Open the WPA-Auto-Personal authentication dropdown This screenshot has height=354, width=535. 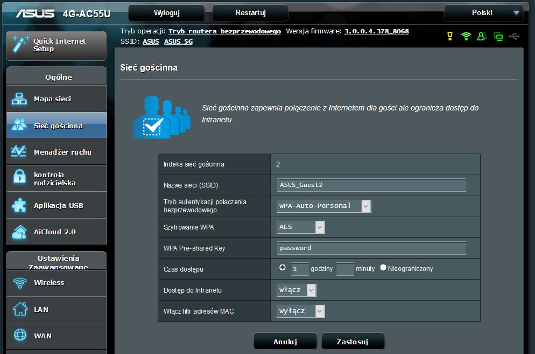(323, 206)
